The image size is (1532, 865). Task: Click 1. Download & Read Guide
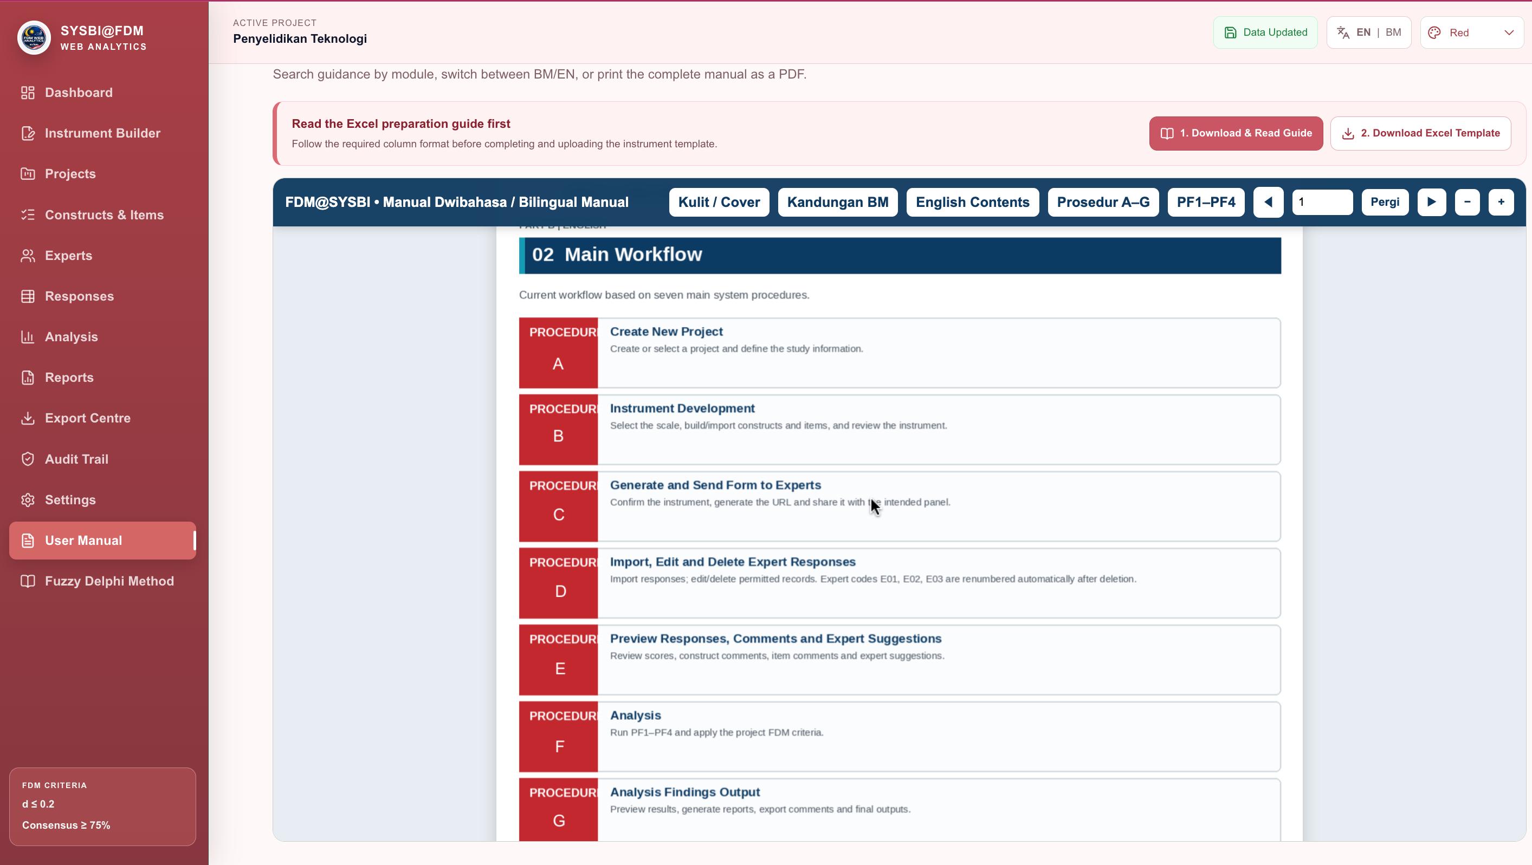click(1236, 133)
